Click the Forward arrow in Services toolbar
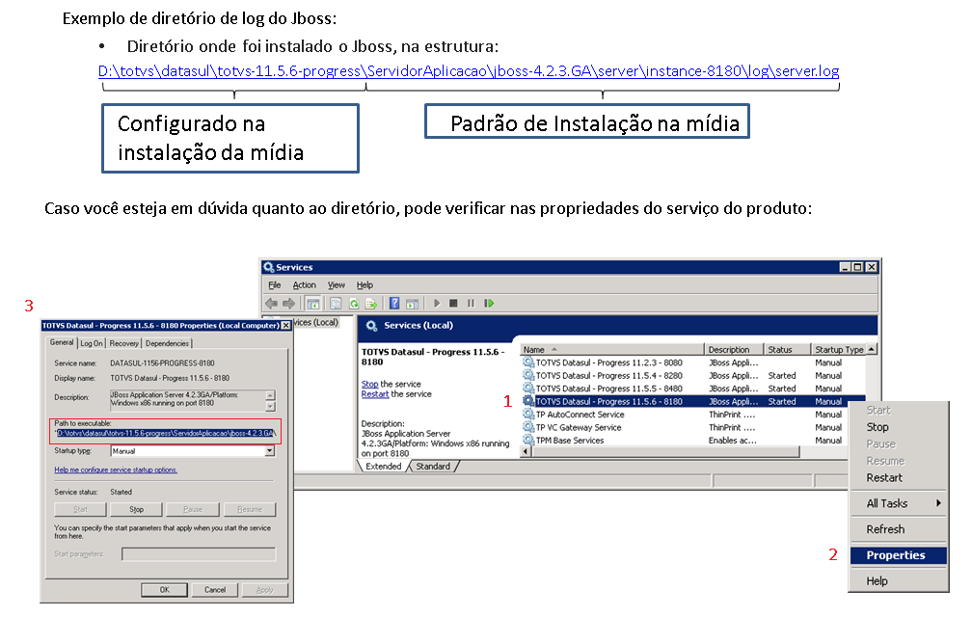This screenshot has height=617, width=972. (x=289, y=304)
